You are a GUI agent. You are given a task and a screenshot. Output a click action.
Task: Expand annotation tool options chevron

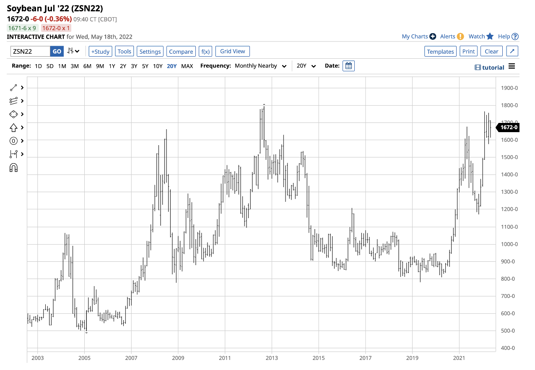click(22, 141)
